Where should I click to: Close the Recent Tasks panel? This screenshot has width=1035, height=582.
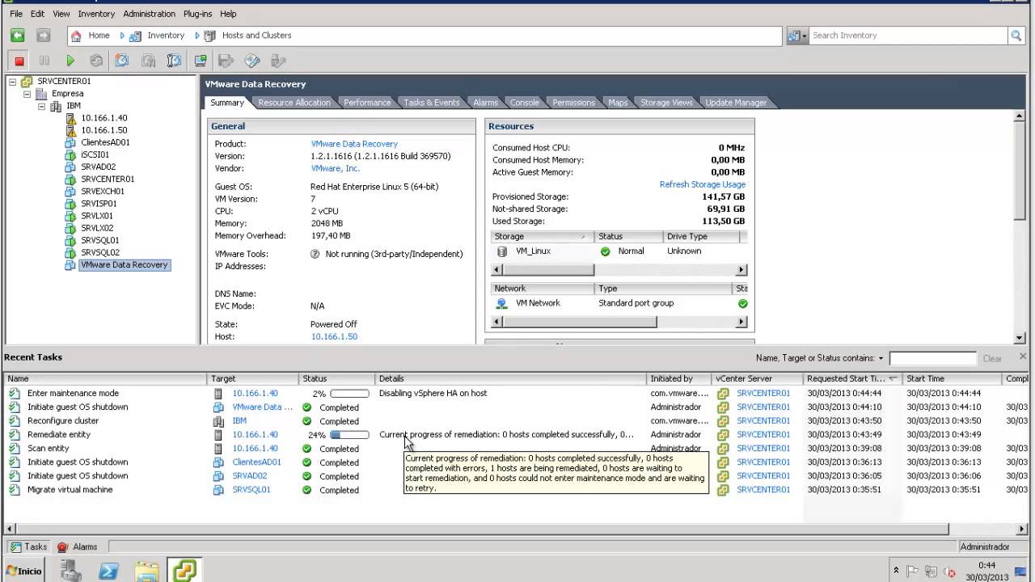[x=1023, y=356]
